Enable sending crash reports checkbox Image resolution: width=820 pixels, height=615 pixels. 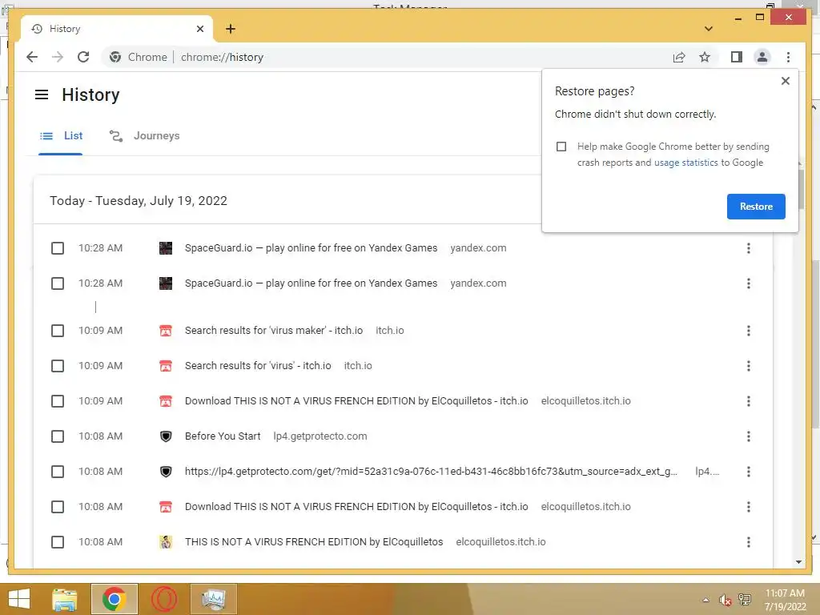(x=561, y=147)
